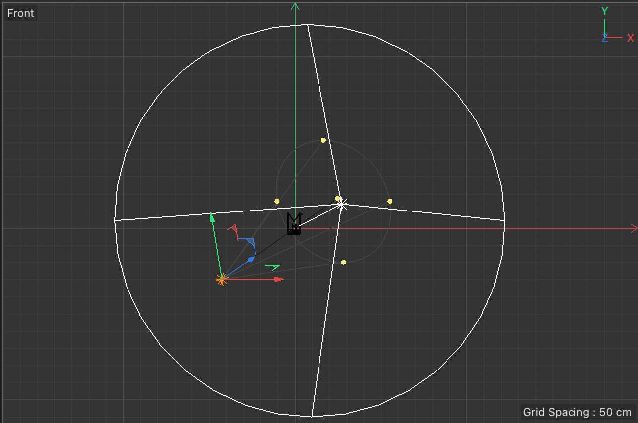Click the white star target point
This screenshot has width=638, height=423.
pos(341,204)
